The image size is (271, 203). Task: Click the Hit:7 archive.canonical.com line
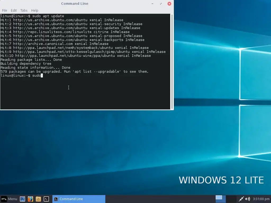click(55, 44)
